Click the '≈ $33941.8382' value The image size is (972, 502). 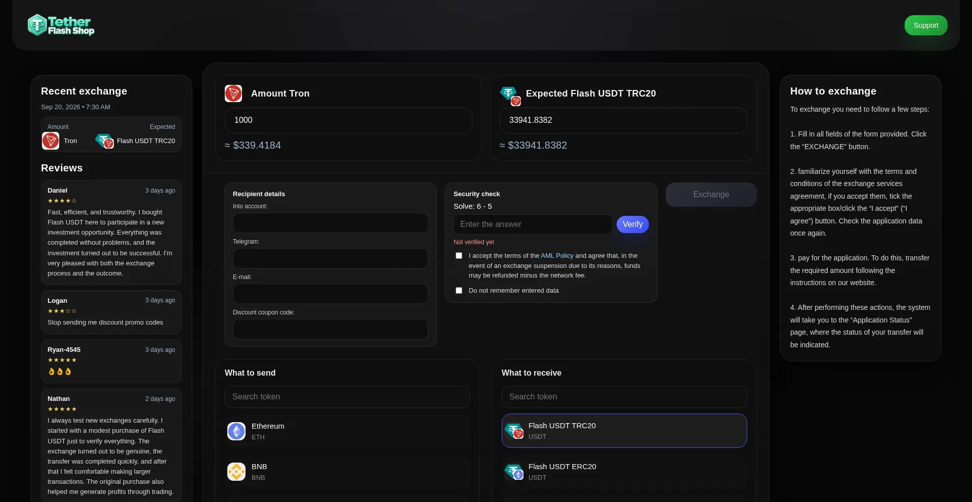(x=533, y=146)
